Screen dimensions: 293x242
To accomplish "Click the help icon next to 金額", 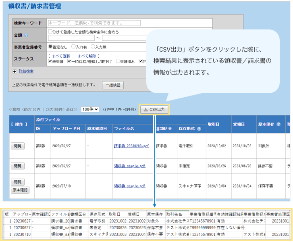I will [26, 35].
